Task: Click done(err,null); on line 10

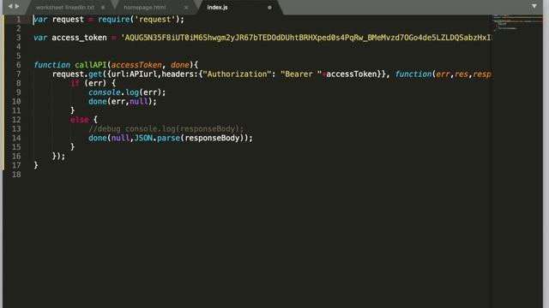Action: (123, 102)
